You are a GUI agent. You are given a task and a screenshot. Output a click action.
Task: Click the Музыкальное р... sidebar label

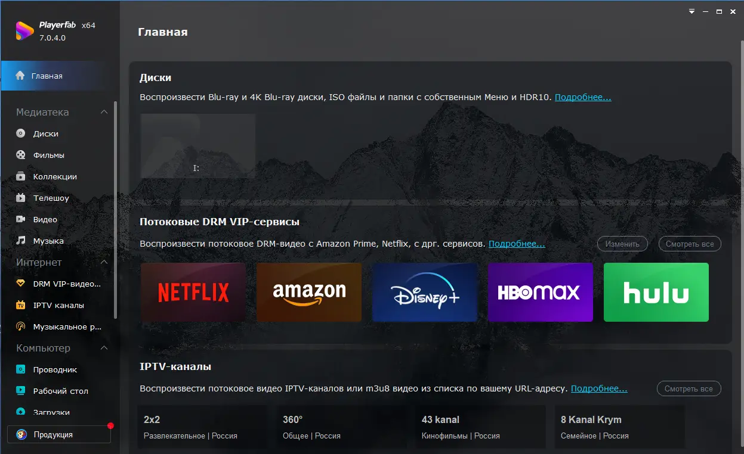[x=67, y=326]
